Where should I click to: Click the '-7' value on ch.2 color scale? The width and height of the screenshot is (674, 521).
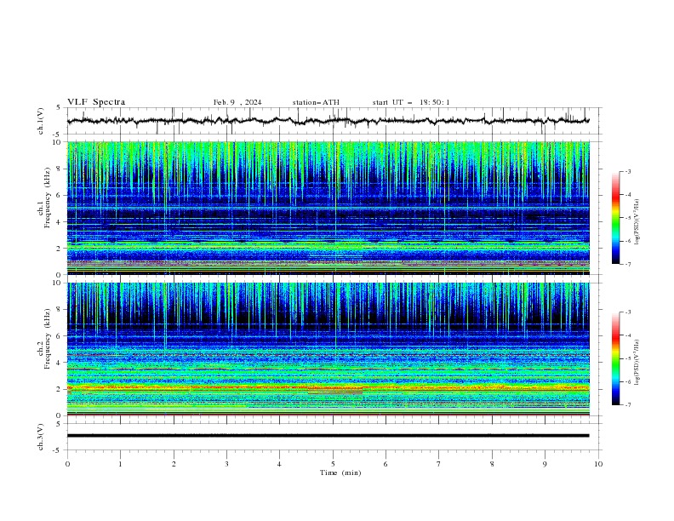(627, 405)
